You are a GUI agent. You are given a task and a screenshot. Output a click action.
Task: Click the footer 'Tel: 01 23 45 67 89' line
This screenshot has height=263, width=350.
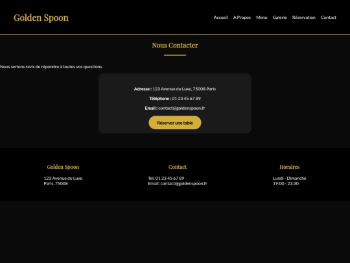point(166,178)
